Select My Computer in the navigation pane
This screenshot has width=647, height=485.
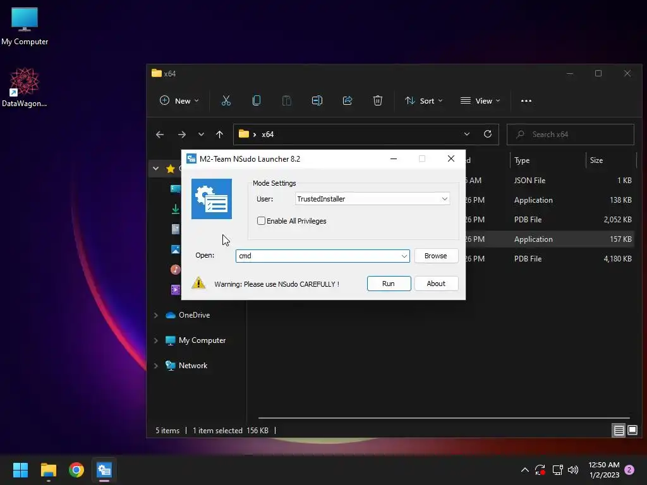(x=202, y=340)
